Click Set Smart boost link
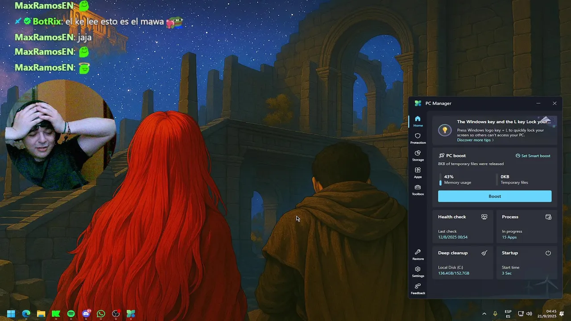This screenshot has height=321, width=571. coord(533,156)
